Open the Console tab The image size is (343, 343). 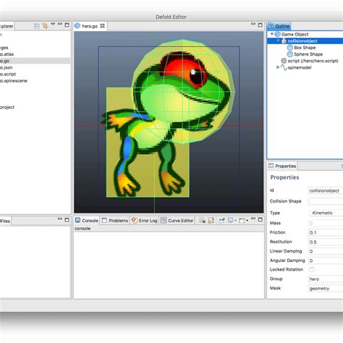point(87,221)
